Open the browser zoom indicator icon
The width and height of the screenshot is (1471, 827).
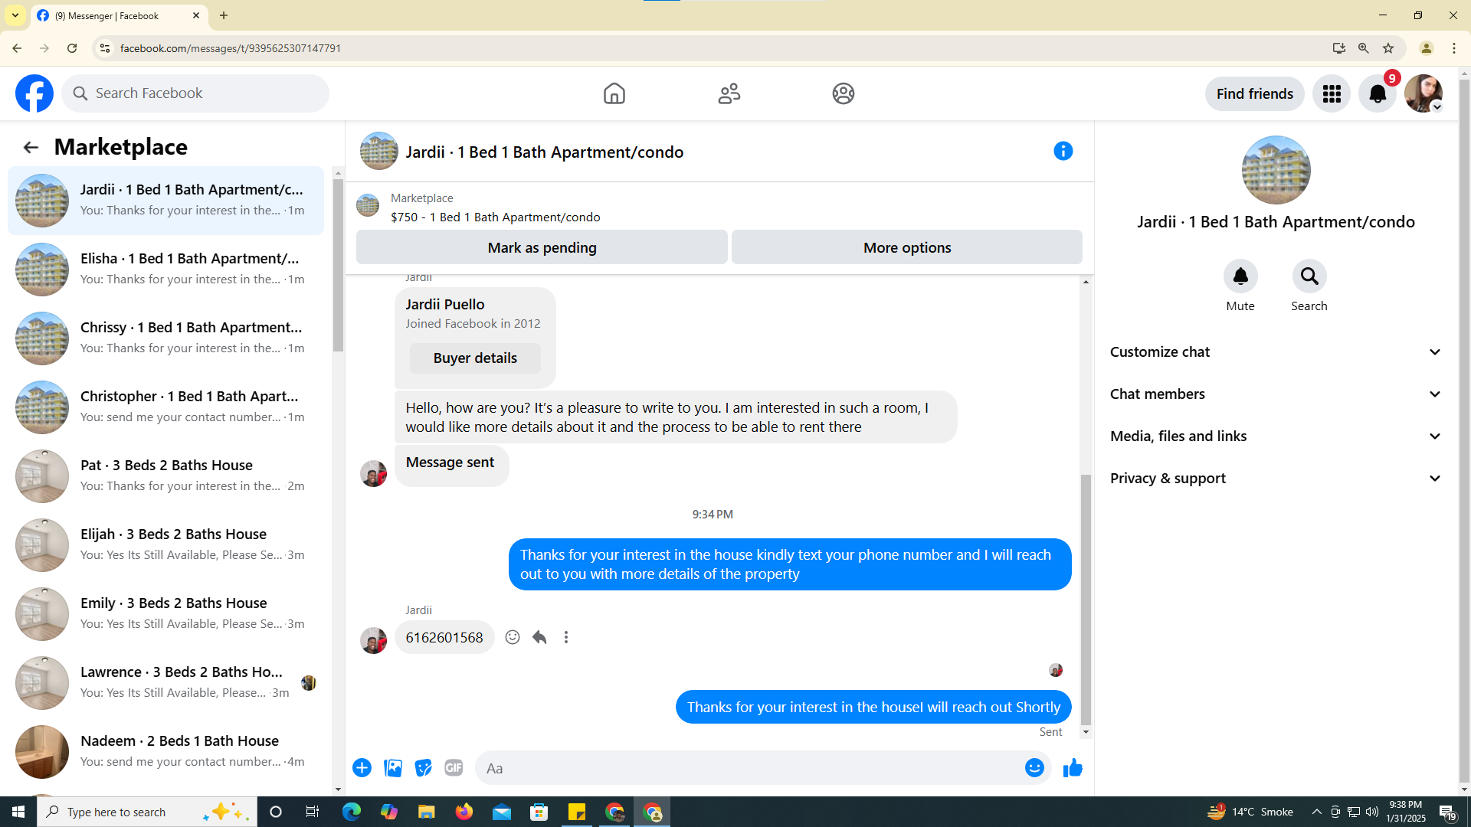pos(1364,48)
